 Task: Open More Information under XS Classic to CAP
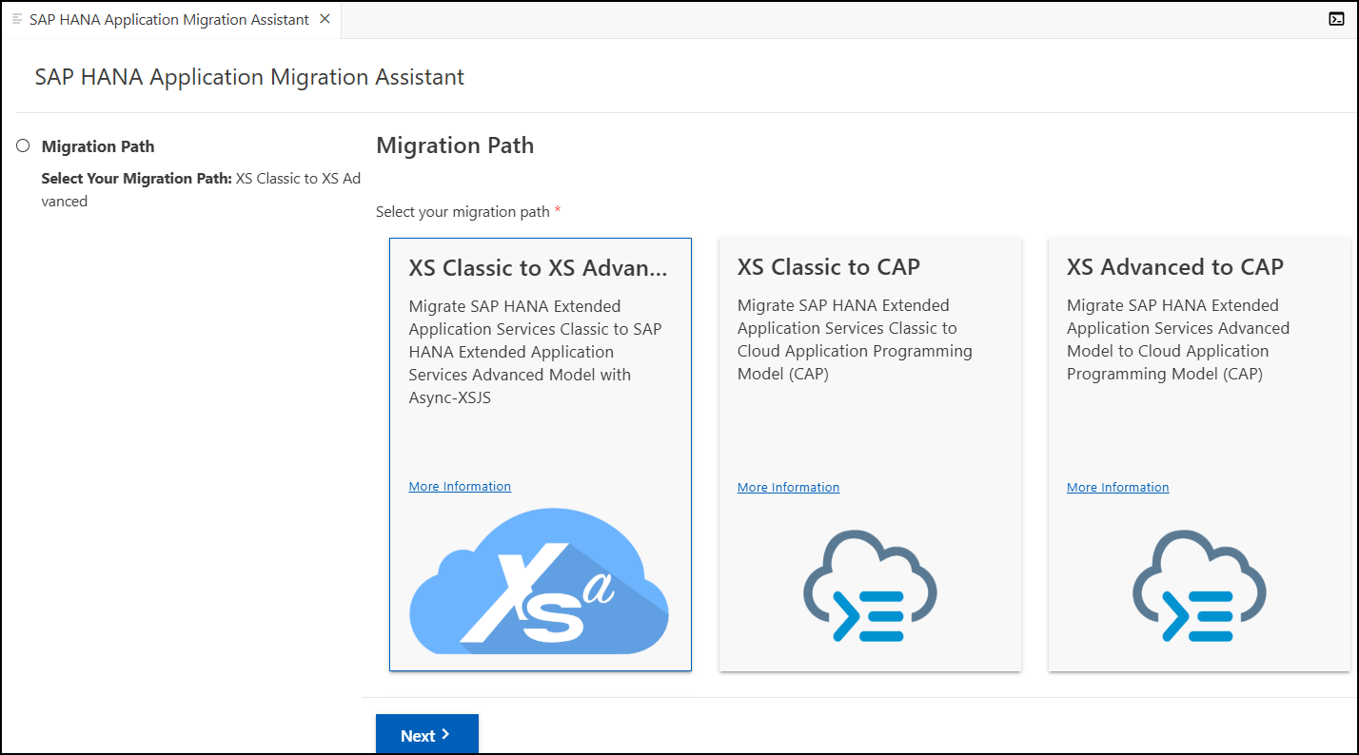(x=788, y=487)
